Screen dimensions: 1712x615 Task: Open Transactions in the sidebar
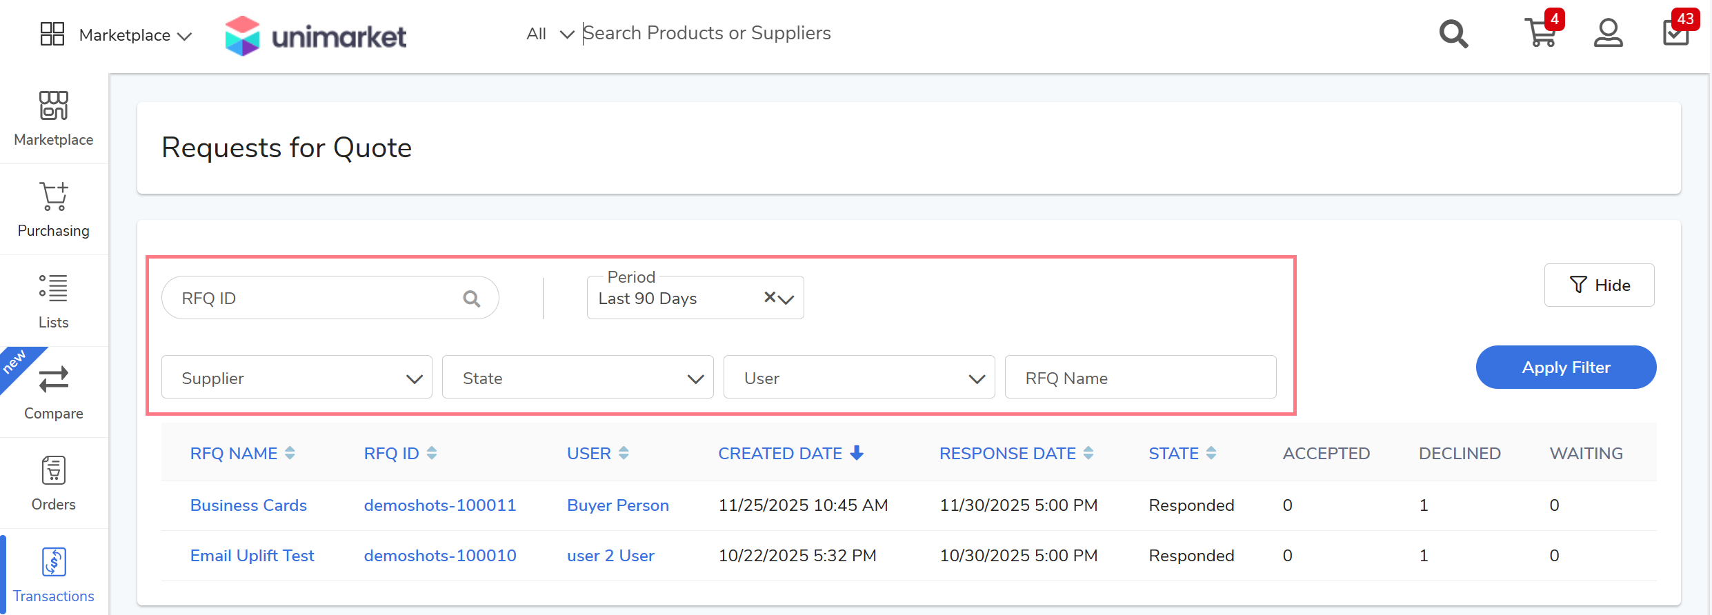point(54,574)
